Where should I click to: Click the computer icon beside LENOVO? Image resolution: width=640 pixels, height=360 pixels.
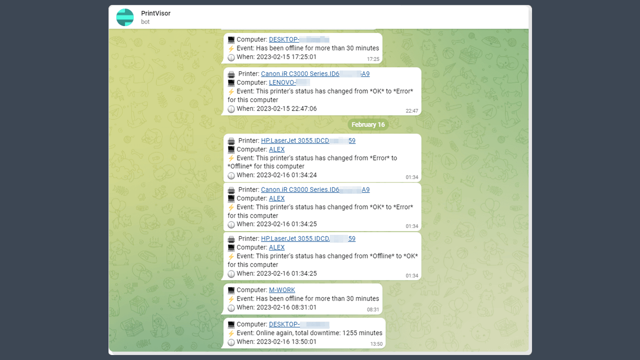(x=231, y=82)
